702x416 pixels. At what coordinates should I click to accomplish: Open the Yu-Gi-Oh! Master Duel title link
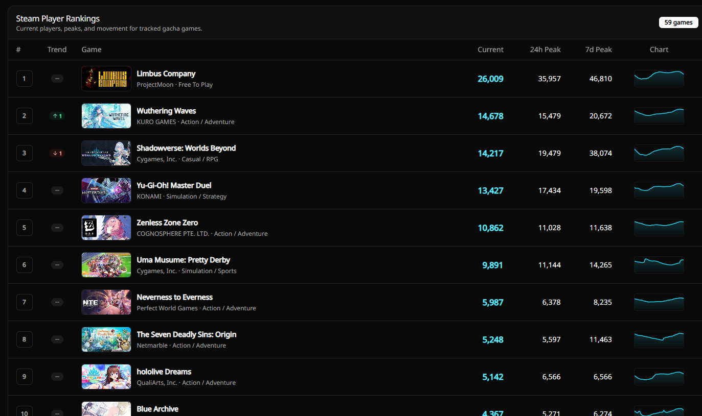[x=174, y=185]
